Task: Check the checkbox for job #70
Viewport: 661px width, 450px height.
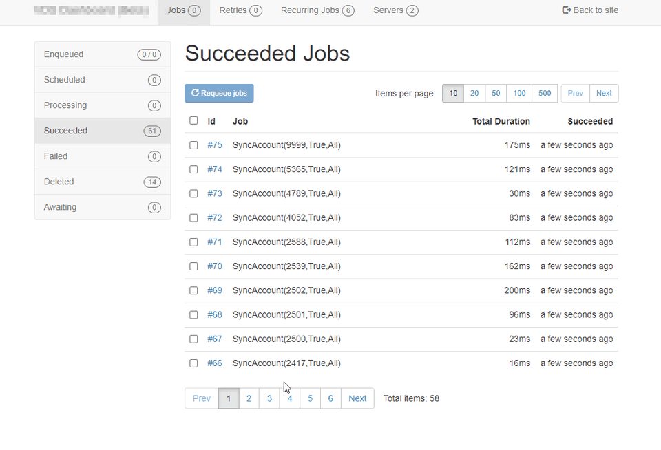Action: tap(193, 266)
